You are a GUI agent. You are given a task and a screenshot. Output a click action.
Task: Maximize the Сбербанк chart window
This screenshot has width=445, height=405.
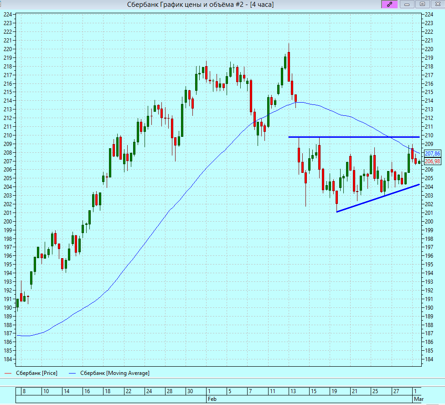(x=422, y=4)
